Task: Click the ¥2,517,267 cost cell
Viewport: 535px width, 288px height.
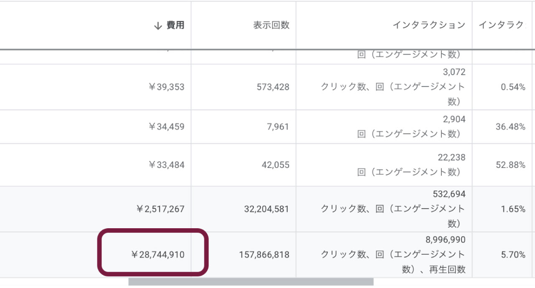Action: (160, 209)
